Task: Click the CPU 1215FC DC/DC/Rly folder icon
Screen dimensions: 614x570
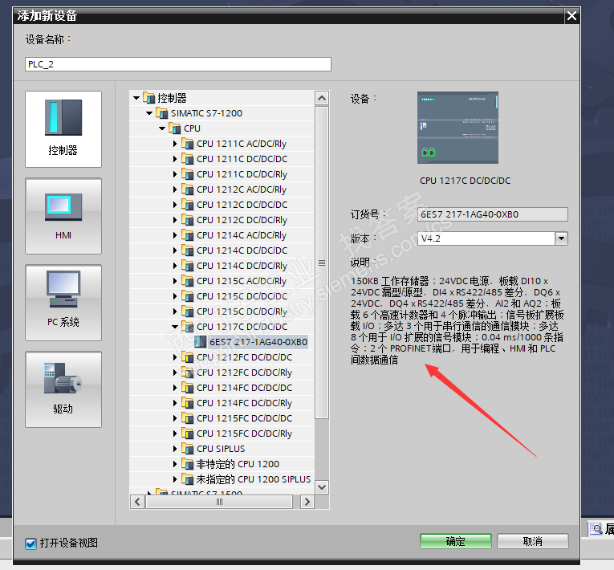Action: coord(188,434)
